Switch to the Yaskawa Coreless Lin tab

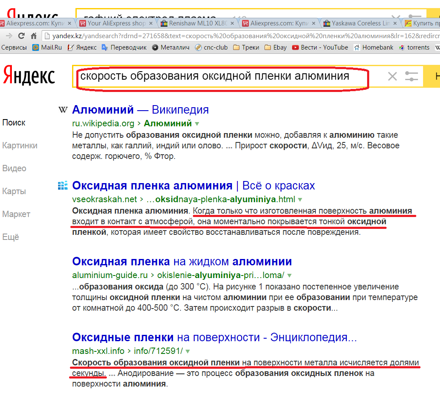point(361,23)
